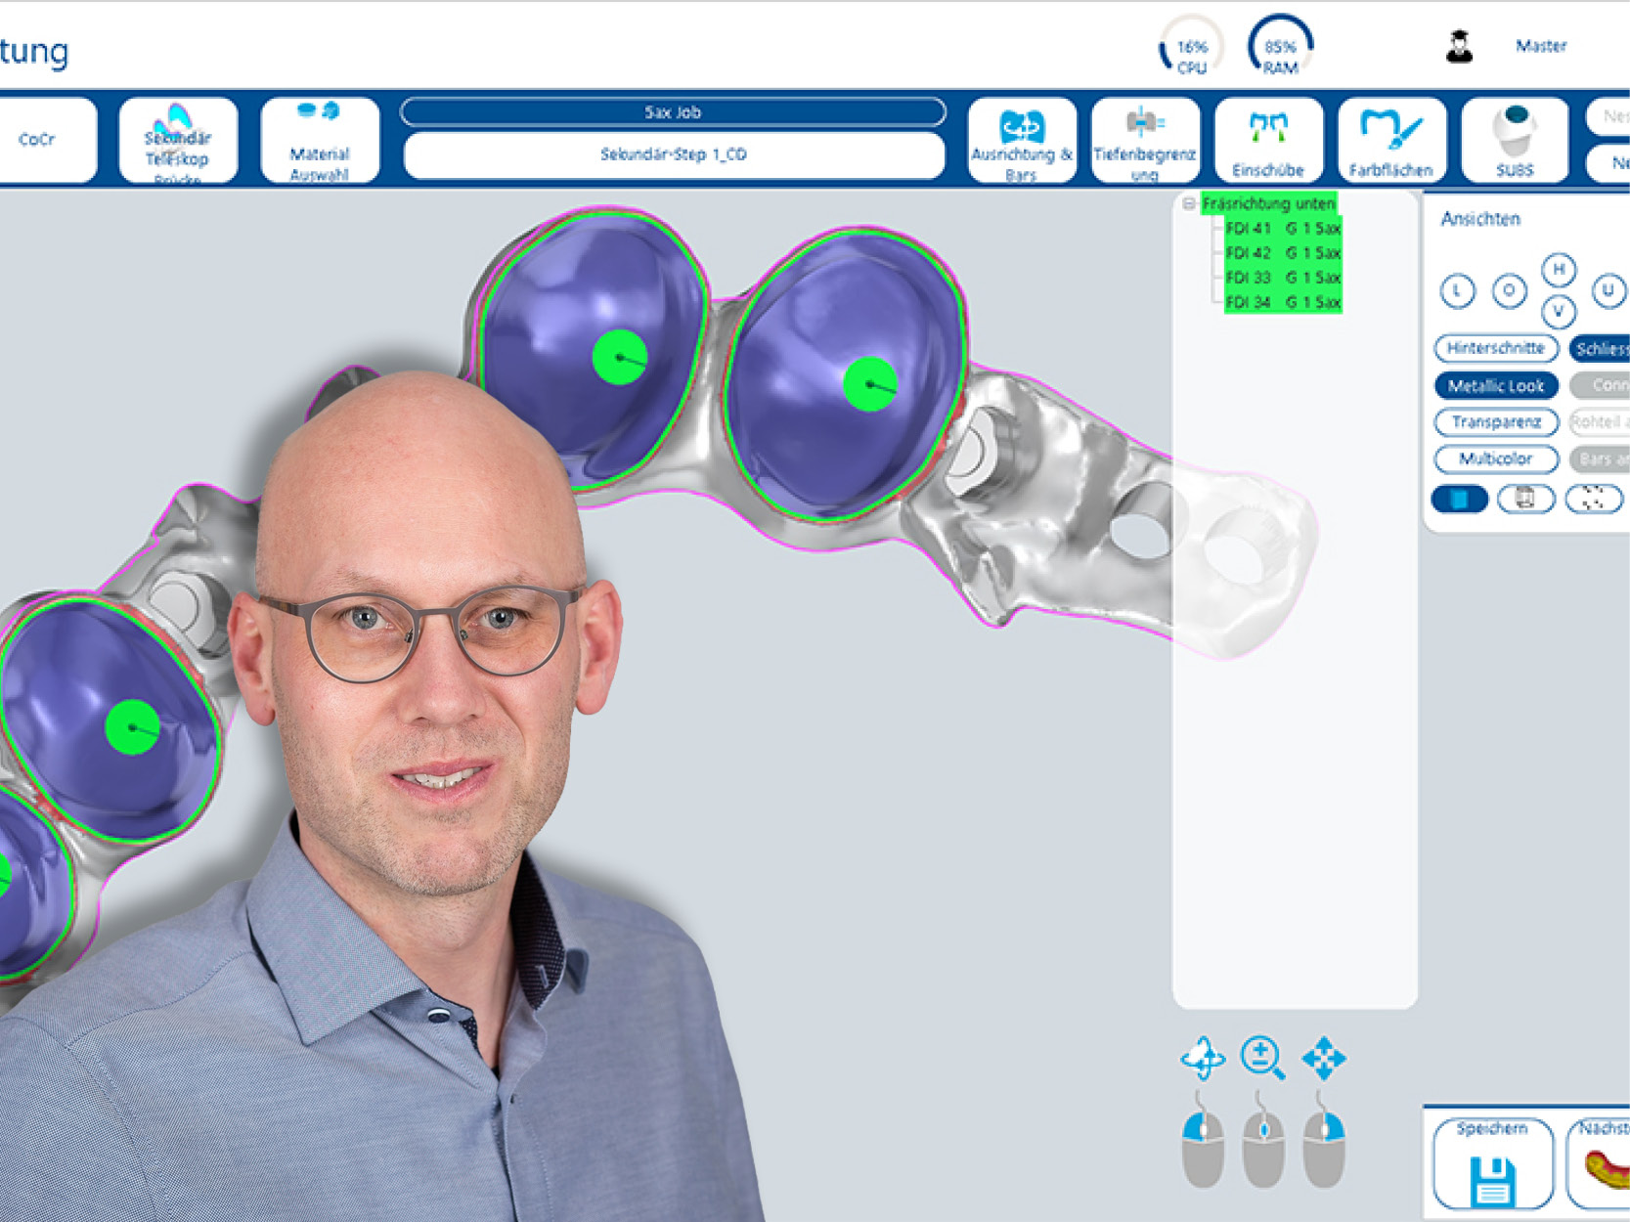Open Einschübe tool
This screenshot has width=1630, height=1222.
point(1268,140)
